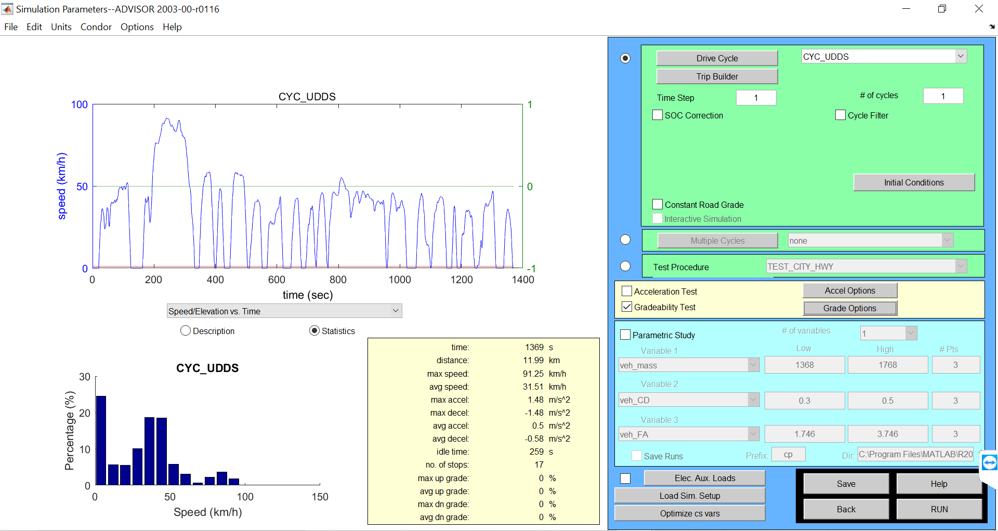Screen dimensions: 998x531
Task: Enable the Parametric Study
Action: click(625, 335)
